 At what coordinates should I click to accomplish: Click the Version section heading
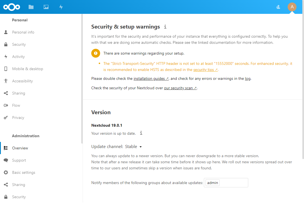[x=101, y=112]
